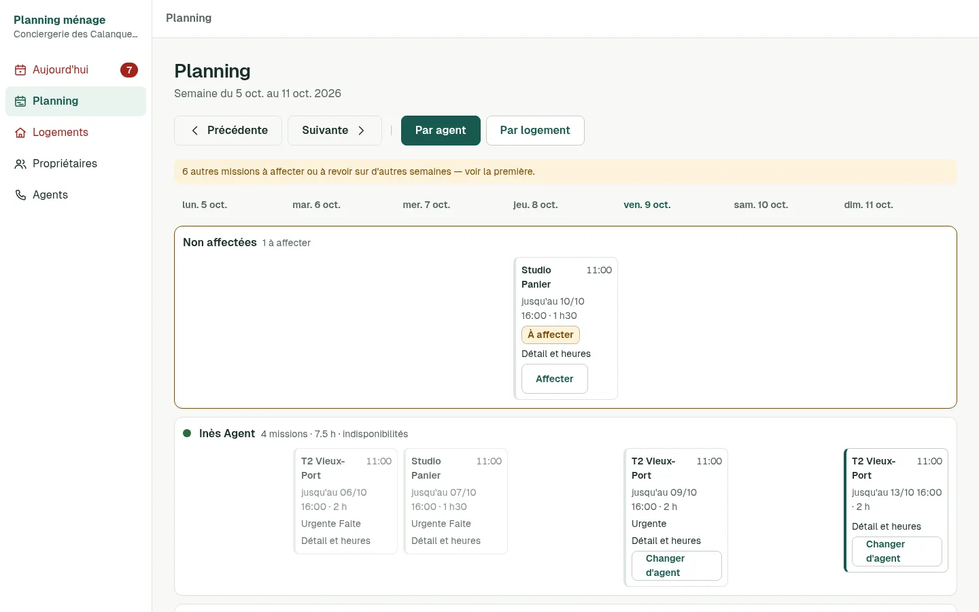Switch to the Par agent view
The height and width of the screenshot is (612, 979).
coord(441,131)
